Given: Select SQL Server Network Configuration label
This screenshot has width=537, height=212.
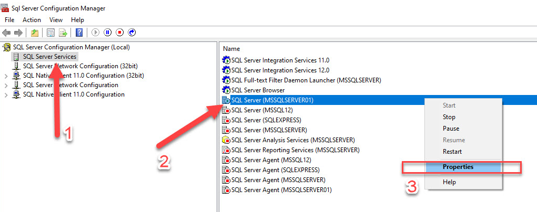Looking at the screenshot, I should coord(70,85).
